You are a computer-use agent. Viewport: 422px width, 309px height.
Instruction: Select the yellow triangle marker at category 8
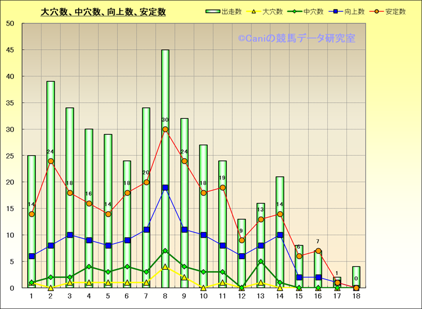click(165, 267)
